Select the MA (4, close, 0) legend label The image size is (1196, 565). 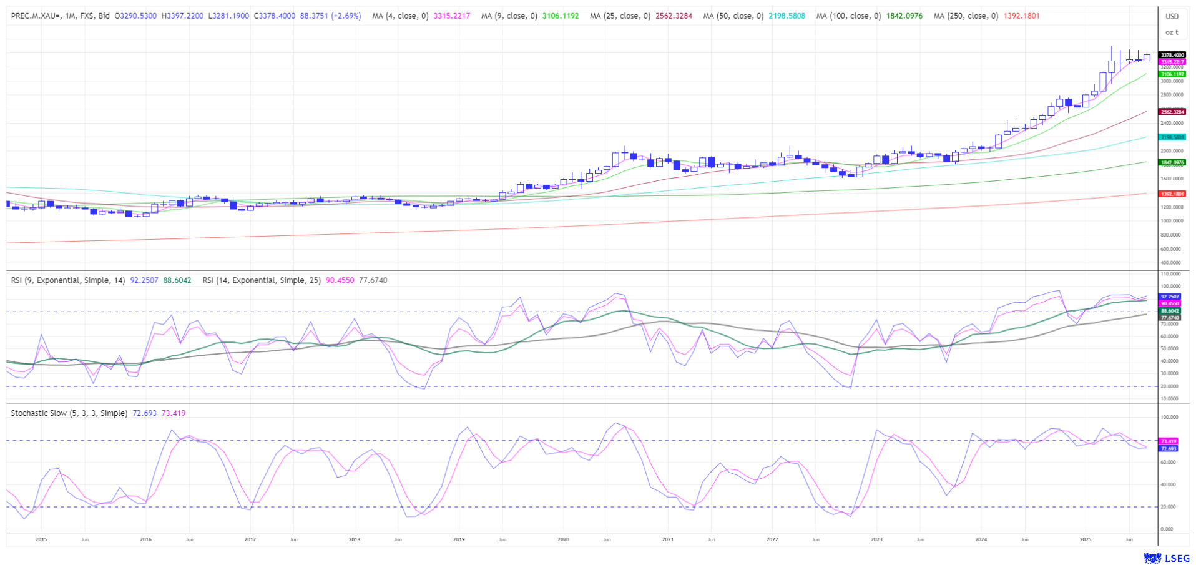[400, 16]
